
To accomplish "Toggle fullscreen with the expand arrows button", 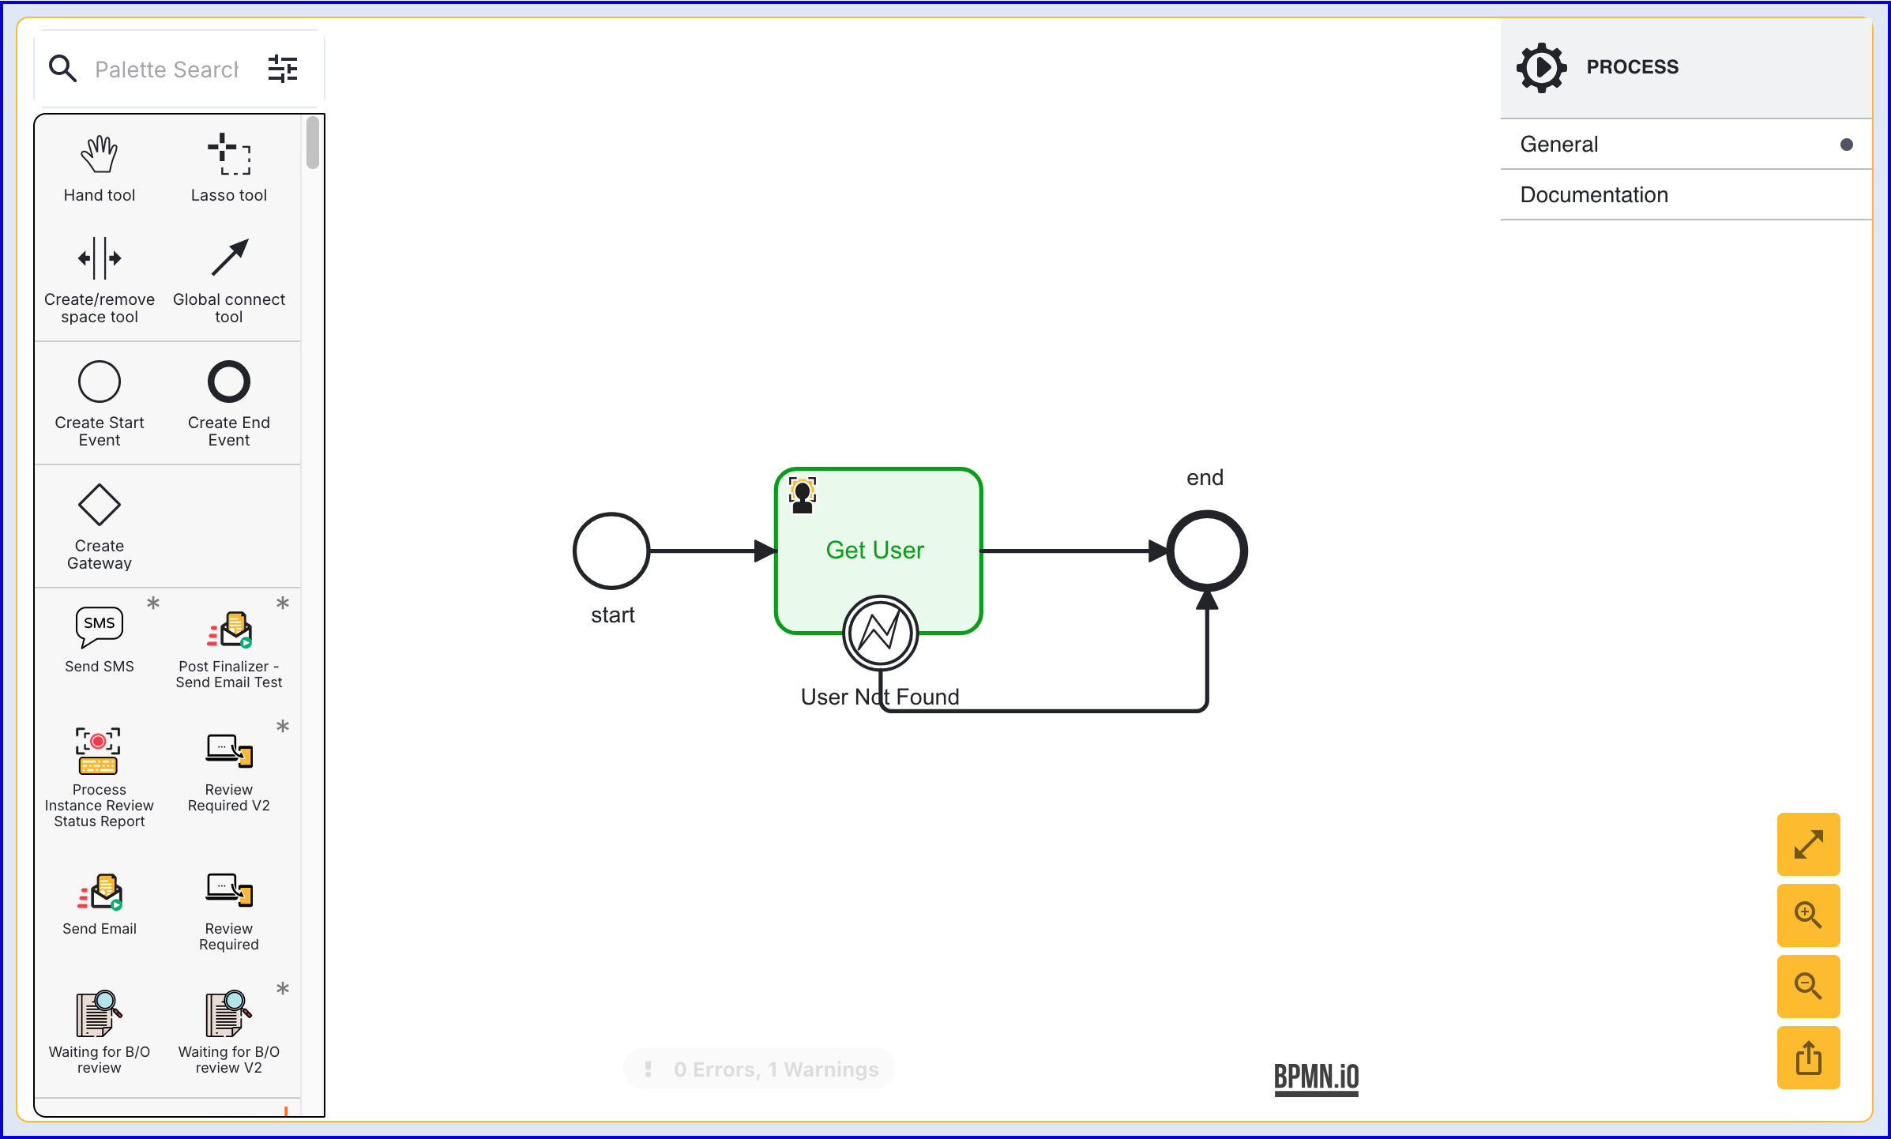I will [1808, 844].
